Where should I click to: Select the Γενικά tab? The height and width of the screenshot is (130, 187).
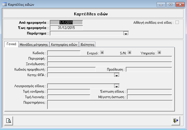[x=12, y=44]
